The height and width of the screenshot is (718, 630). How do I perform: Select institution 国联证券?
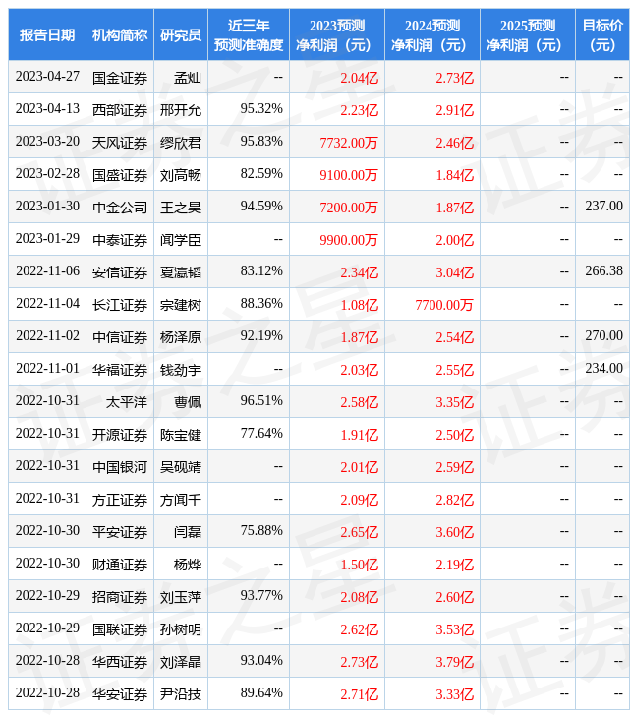[x=120, y=630]
